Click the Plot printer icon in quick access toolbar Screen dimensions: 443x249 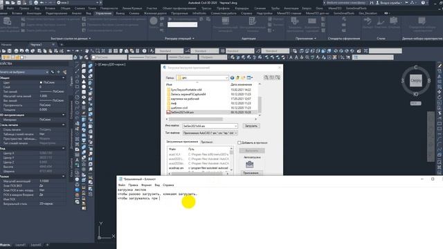tap(36, 3)
